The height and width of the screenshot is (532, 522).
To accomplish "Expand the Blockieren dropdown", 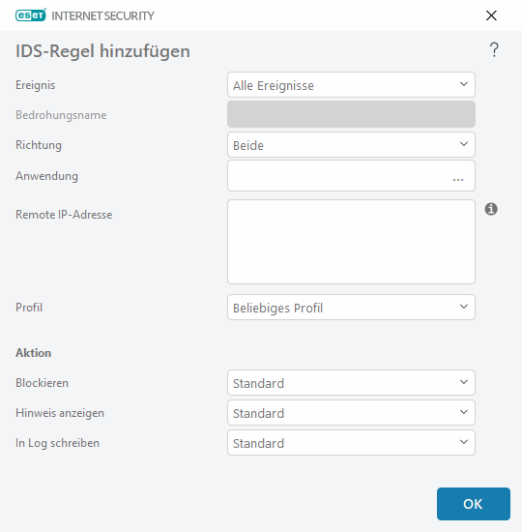I will click(x=351, y=383).
